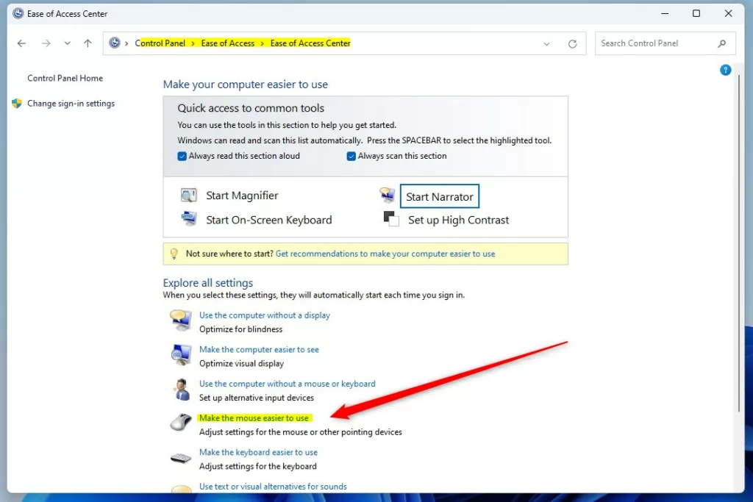This screenshot has height=502, width=753.
Task: Open Make the keyboard easier to use
Action: [258, 452]
